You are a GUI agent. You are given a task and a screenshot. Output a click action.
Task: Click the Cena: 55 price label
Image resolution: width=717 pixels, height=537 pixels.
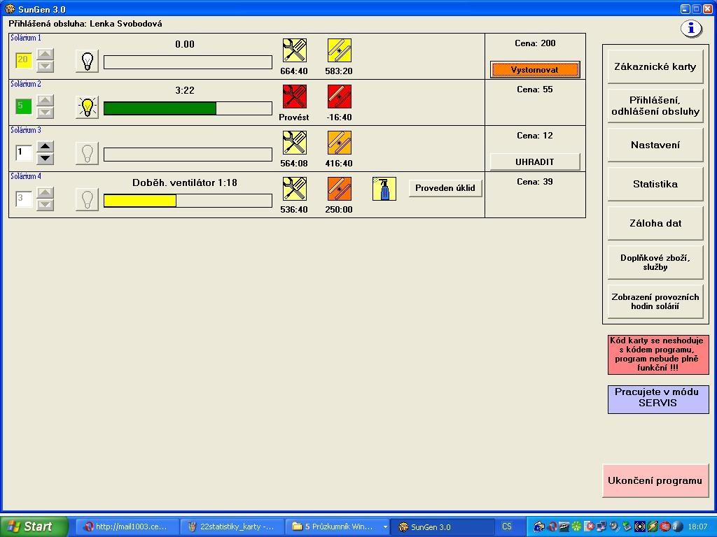pos(534,89)
